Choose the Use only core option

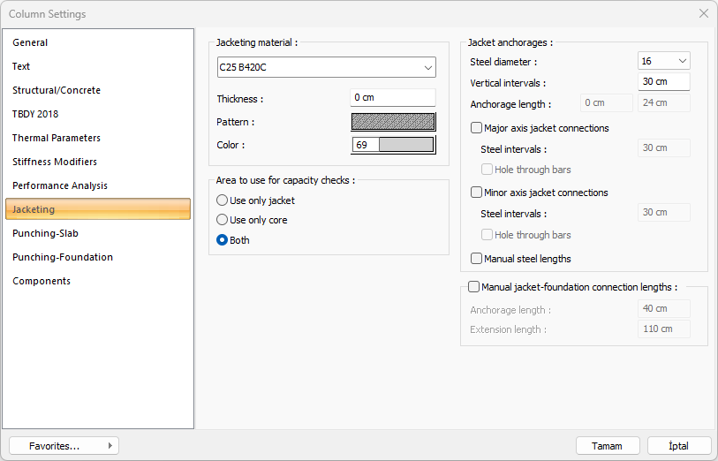click(x=223, y=220)
